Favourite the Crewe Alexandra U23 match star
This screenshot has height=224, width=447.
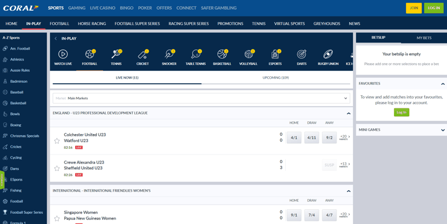tap(57, 168)
